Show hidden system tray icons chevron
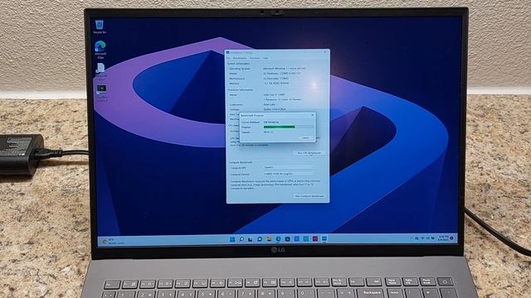Viewport: 531px width, 298px height. (412, 238)
